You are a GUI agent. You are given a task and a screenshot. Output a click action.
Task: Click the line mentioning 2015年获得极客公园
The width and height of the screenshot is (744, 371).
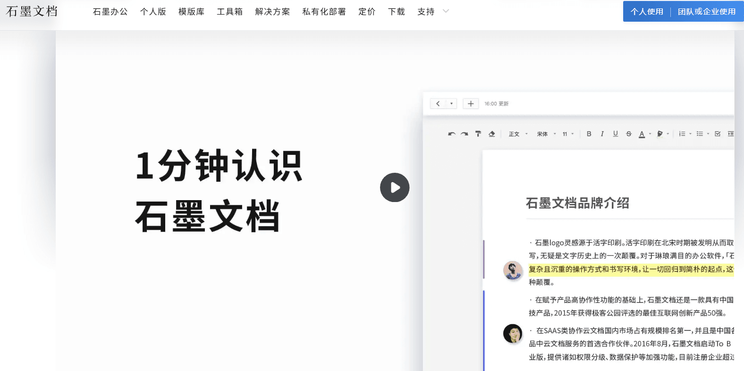(x=627, y=313)
